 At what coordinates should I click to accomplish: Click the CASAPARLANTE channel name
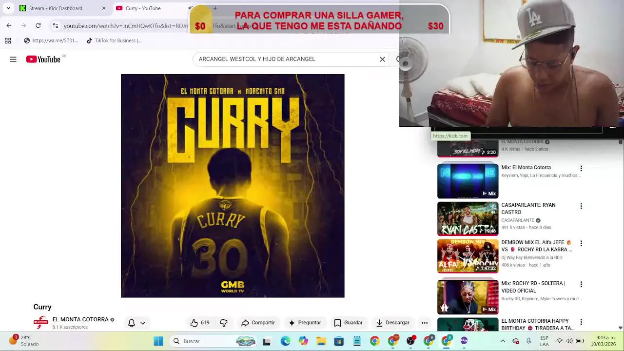518,220
